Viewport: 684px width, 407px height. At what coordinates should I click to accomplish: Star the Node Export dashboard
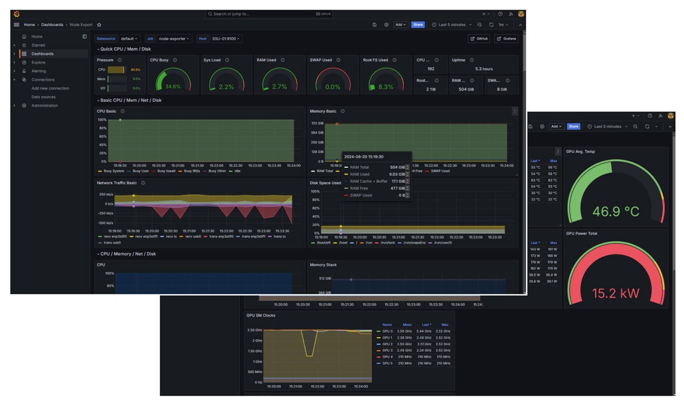coord(99,25)
